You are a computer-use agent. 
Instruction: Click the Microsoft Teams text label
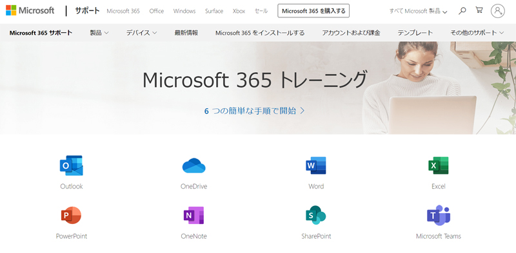pos(439,236)
